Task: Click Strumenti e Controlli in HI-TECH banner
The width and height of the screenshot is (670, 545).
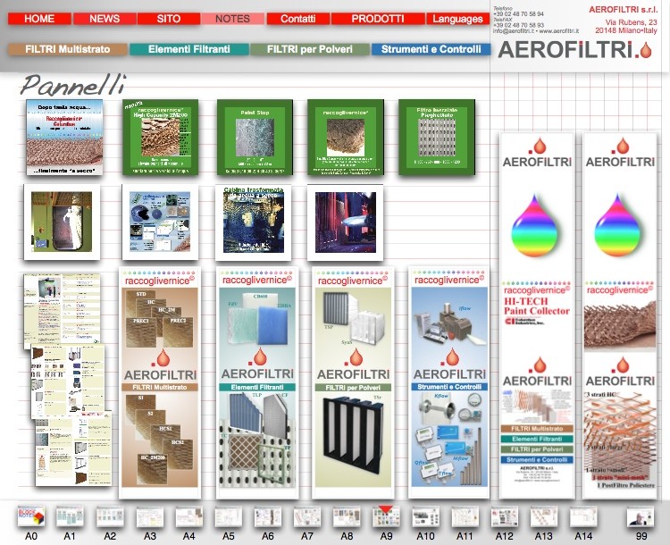Action: click(x=537, y=460)
